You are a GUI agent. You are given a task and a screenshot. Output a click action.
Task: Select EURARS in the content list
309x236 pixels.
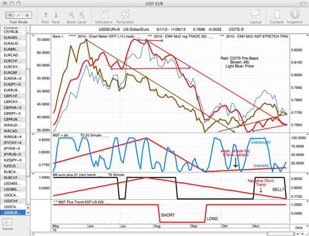click(13, 37)
